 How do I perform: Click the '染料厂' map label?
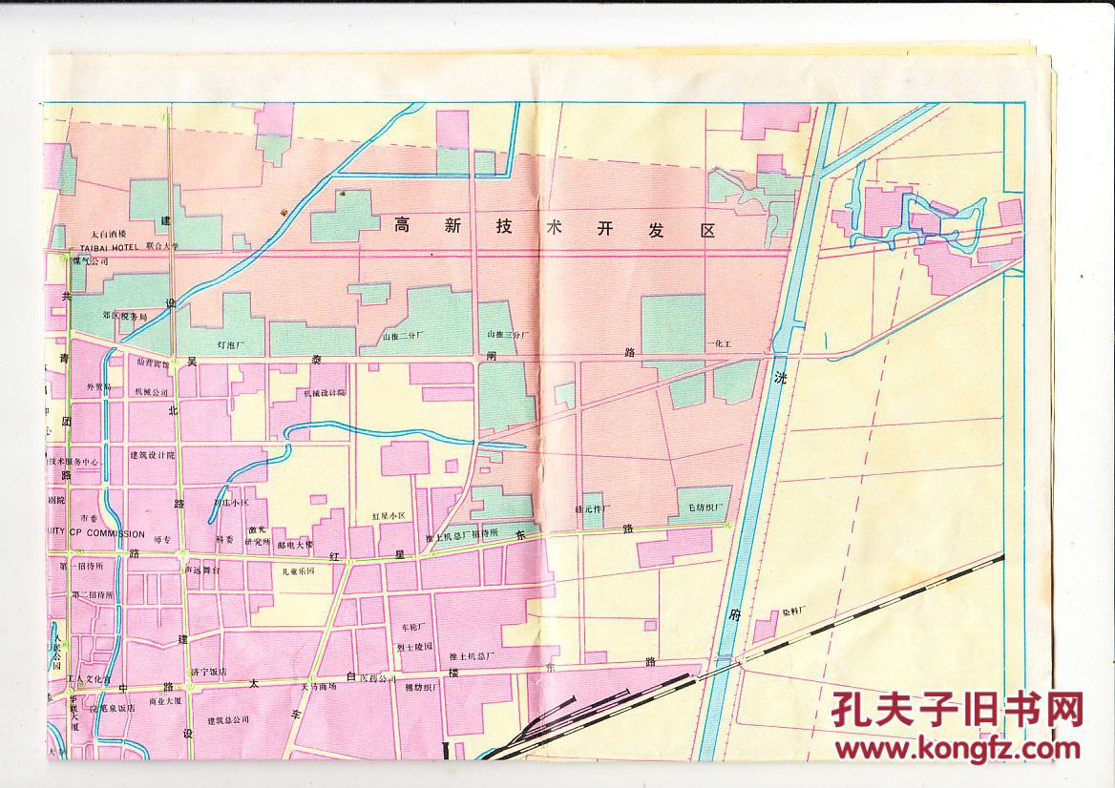(x=793, y=612)
